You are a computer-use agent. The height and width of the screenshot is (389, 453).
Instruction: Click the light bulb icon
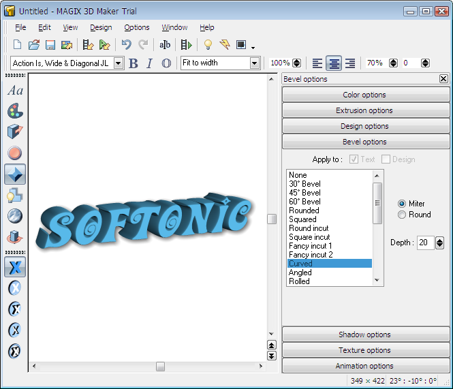[208, 45]
